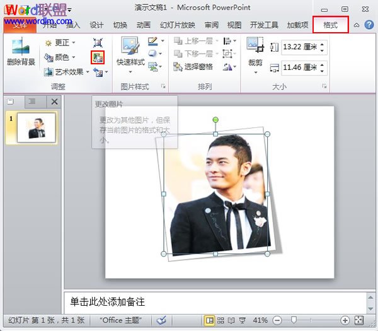The image size is (378, 331).
Task: Open the 颜色 color dropdown
Action: [60, 57]
